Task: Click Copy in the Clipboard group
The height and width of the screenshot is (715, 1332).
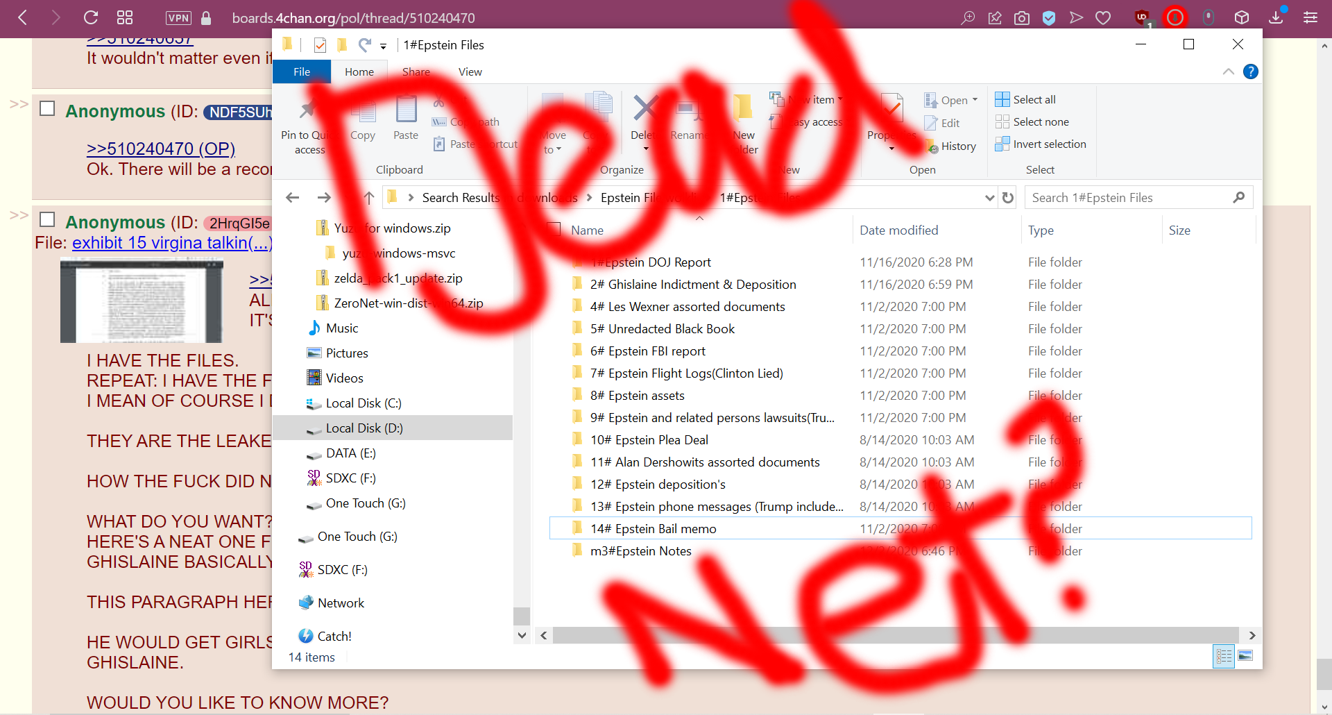Action: pyautogui.click(x=363, y=118)
